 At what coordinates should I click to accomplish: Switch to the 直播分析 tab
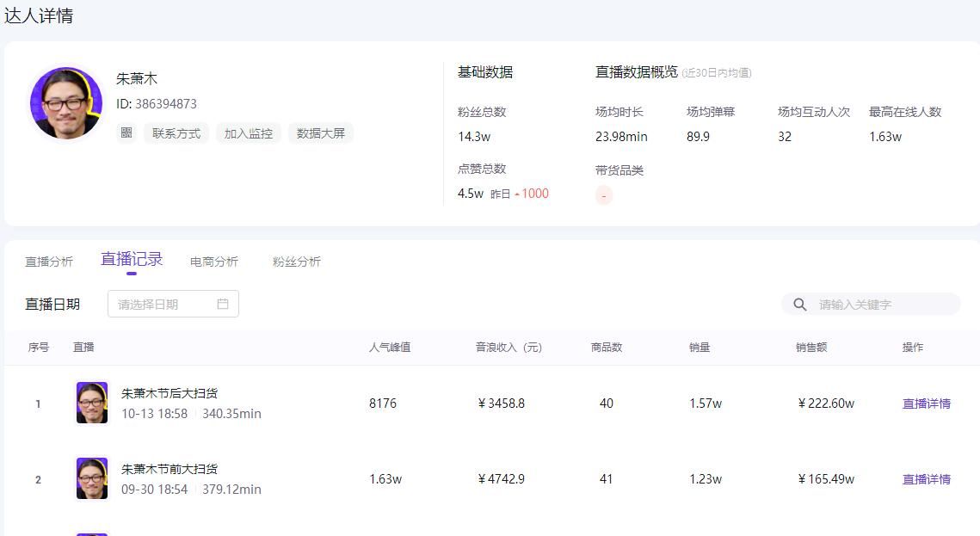click(49, 261)
